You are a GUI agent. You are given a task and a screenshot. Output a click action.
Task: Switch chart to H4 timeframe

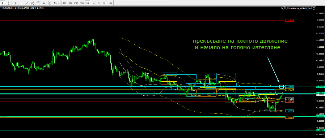[x=93, y=3]
